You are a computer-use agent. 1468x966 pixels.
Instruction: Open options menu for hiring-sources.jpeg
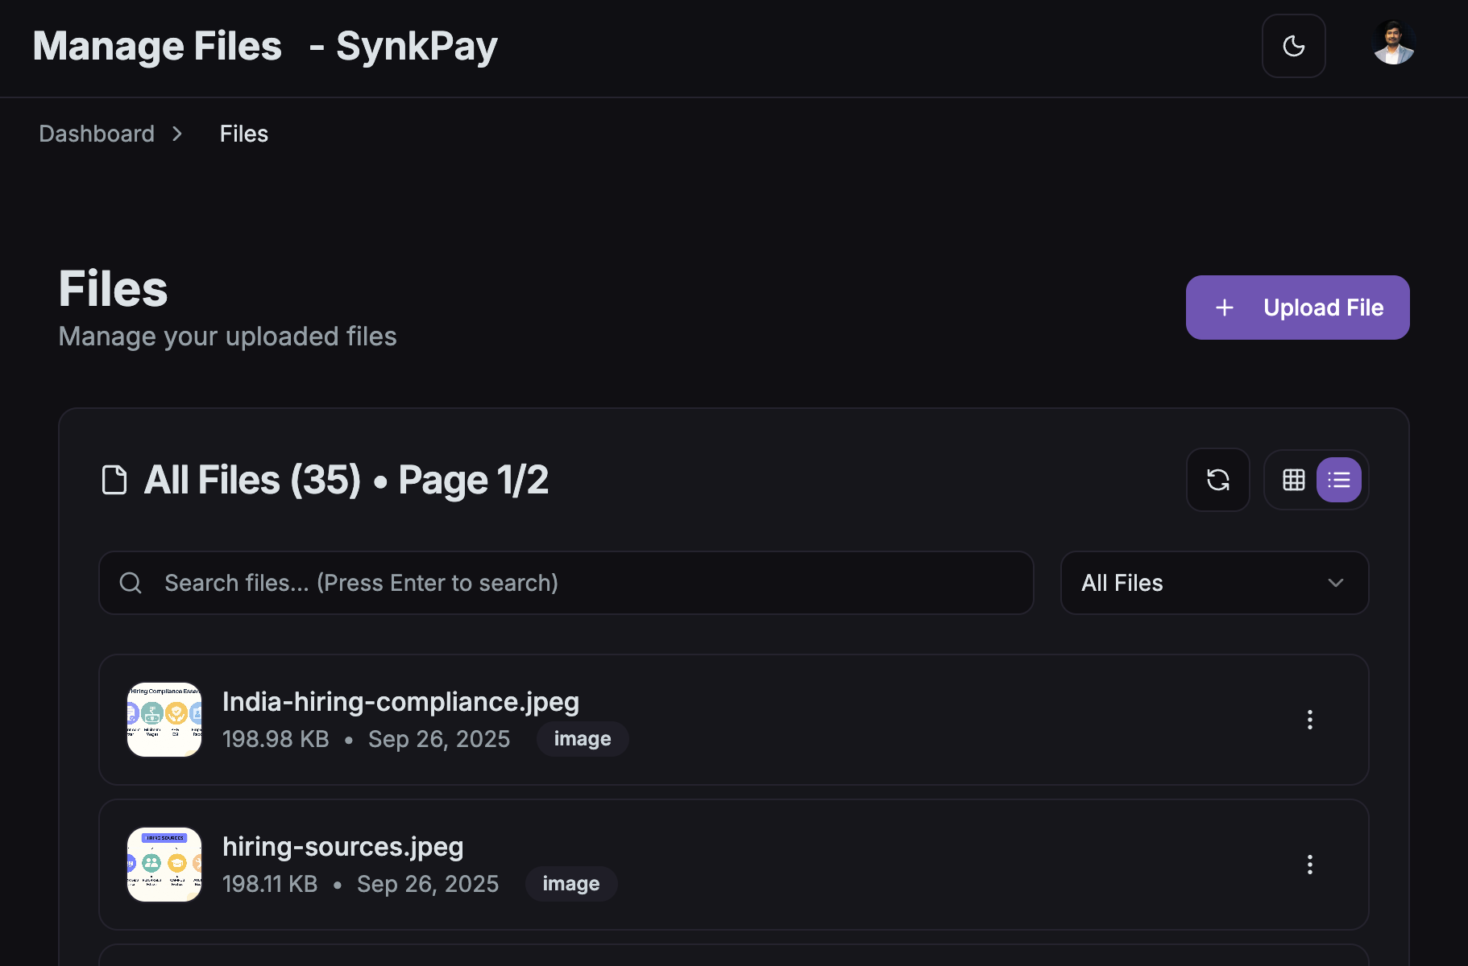(x=1310, y=865)
